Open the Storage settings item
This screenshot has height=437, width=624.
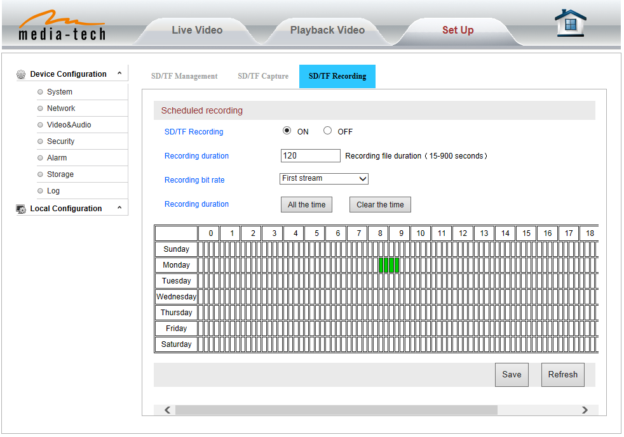tap(60, 174)
